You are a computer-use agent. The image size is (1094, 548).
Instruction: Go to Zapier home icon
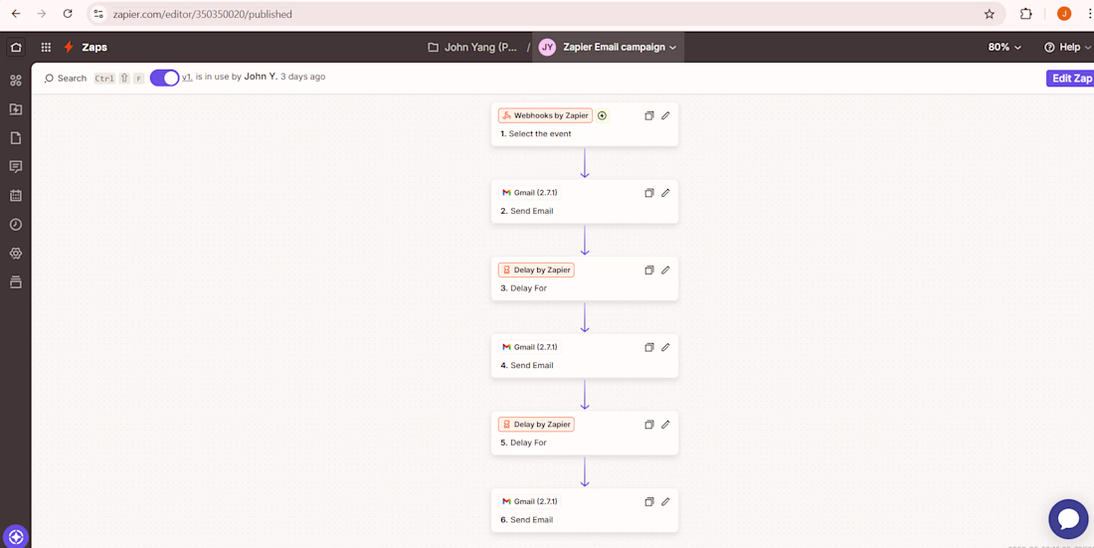click(15, 48)
